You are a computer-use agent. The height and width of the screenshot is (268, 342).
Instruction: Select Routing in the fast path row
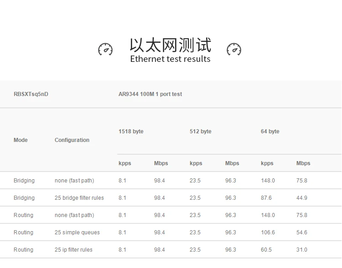pos(23,215)
